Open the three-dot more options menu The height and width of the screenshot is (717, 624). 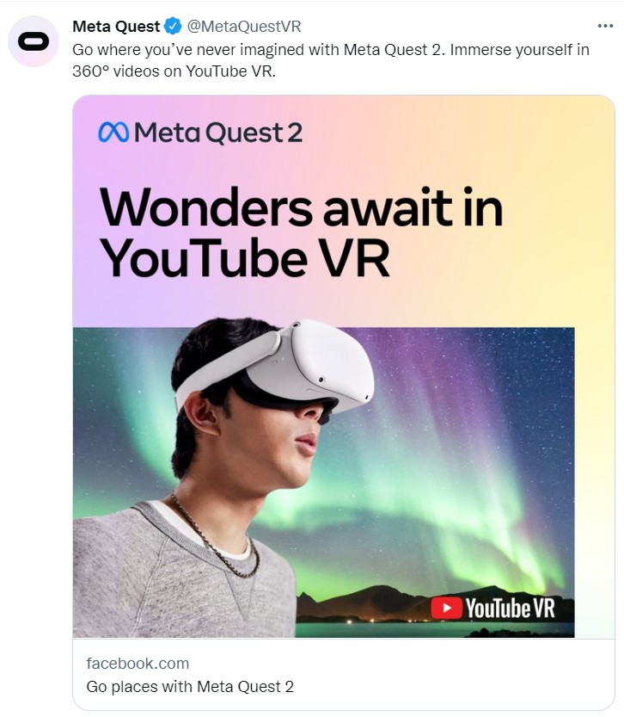point(605,26)
